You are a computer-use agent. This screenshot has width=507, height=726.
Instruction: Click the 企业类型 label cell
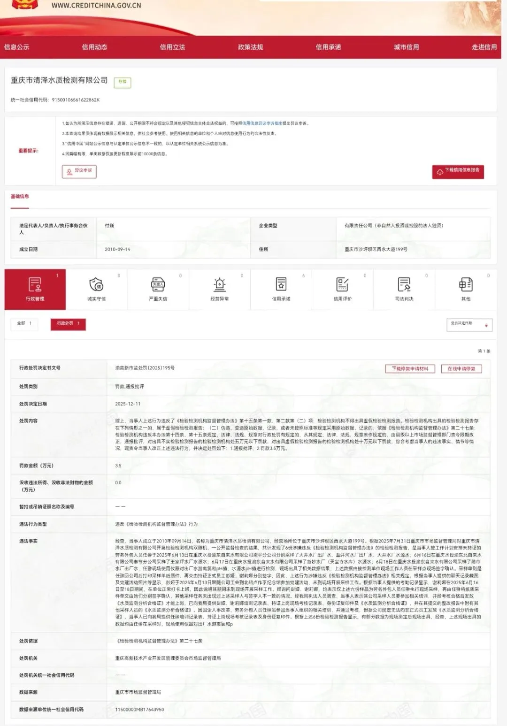(293, 229)
